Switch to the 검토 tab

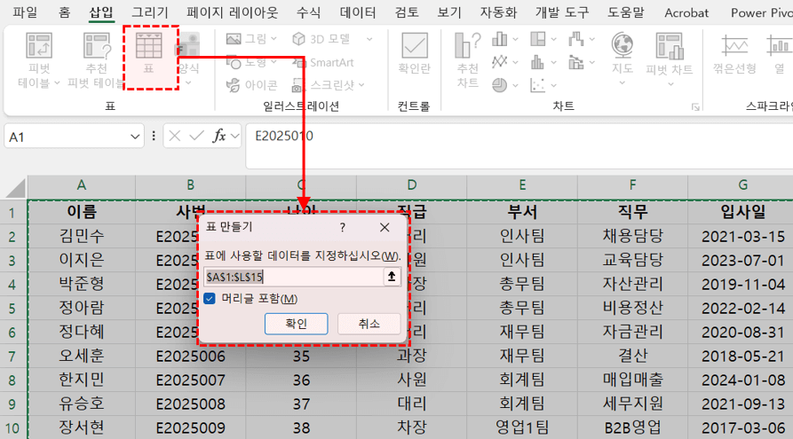point(407,12)
